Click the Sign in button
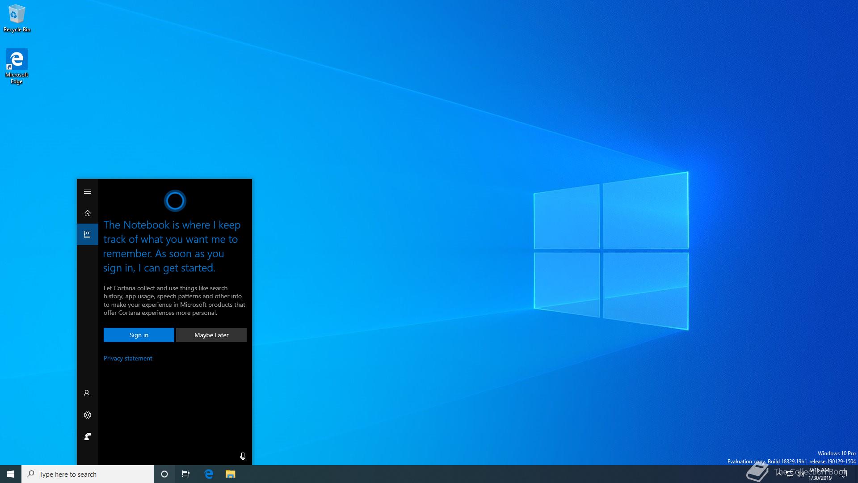 [x=139, y=335]
